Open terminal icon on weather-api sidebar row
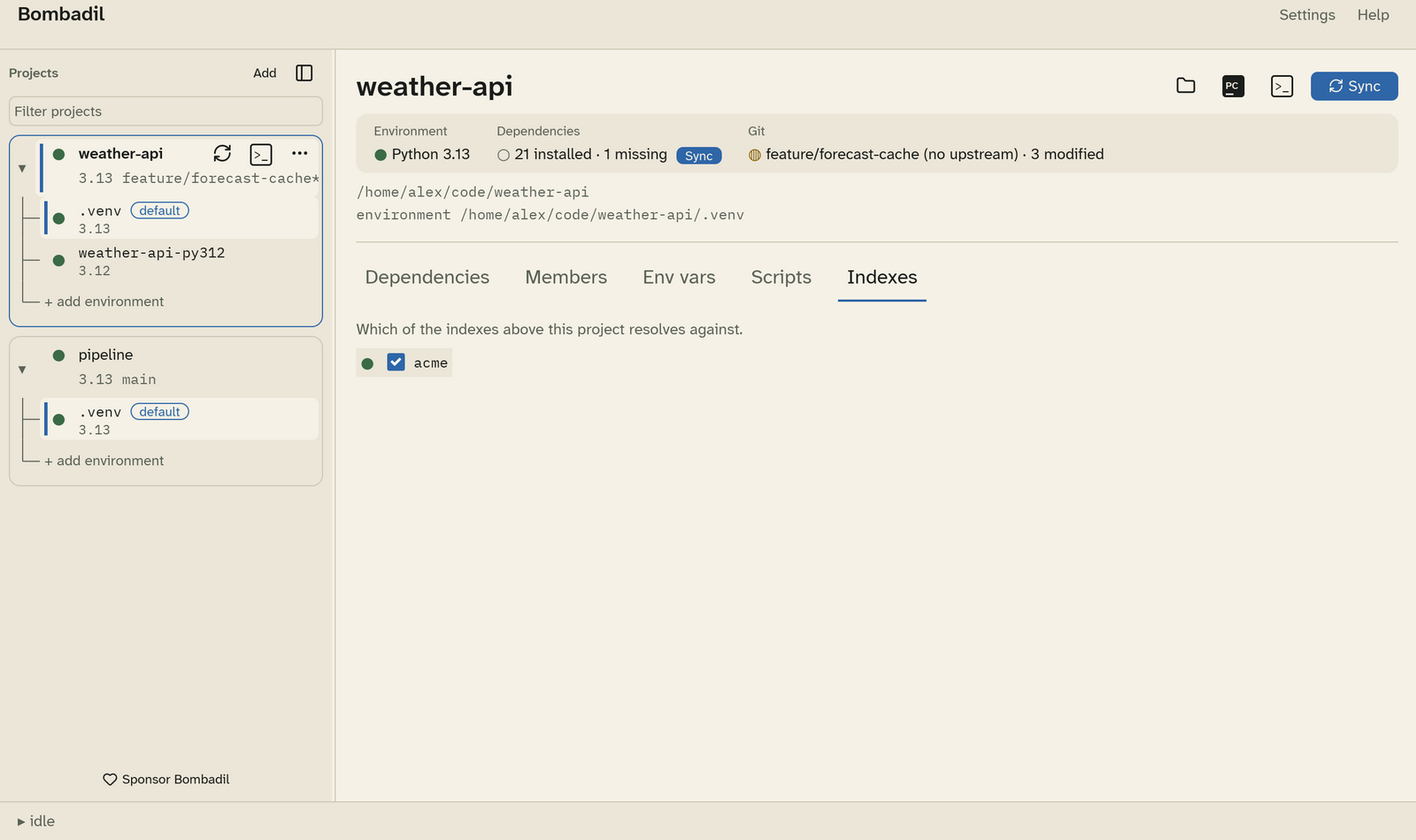 pyautogui.click(x=261, y=155)
